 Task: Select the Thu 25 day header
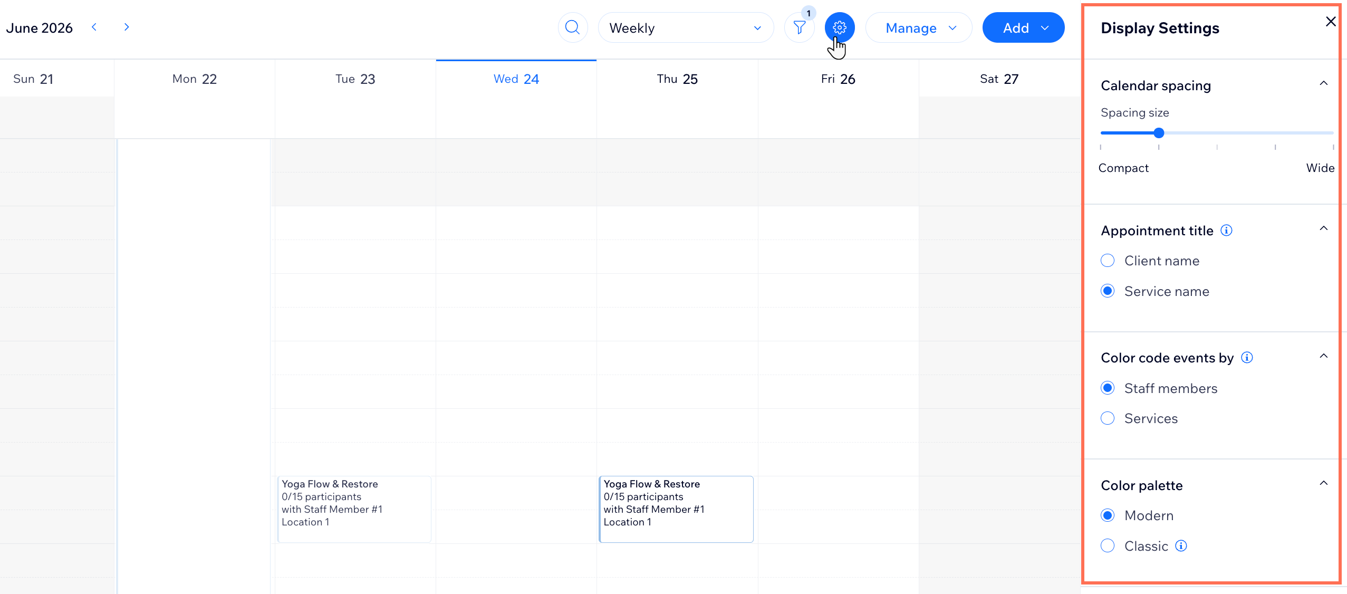pos(677,79)
